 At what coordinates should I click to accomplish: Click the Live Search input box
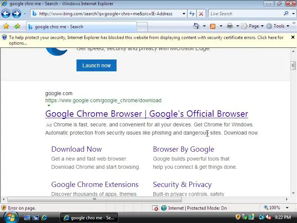pyautogui.click(x=245, y=14)
